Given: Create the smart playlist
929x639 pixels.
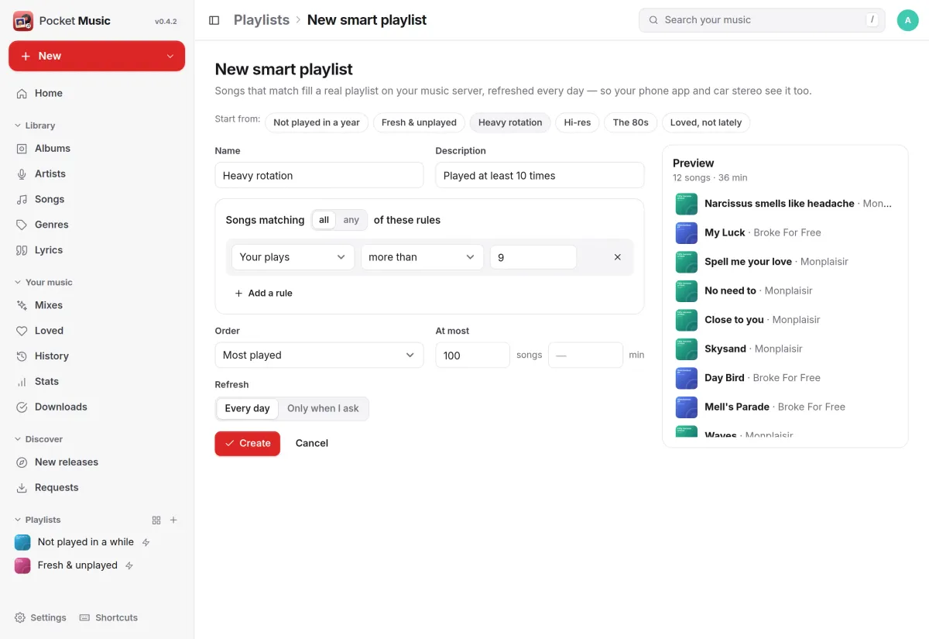Looking at the screenshot, I should coord(247,443).
